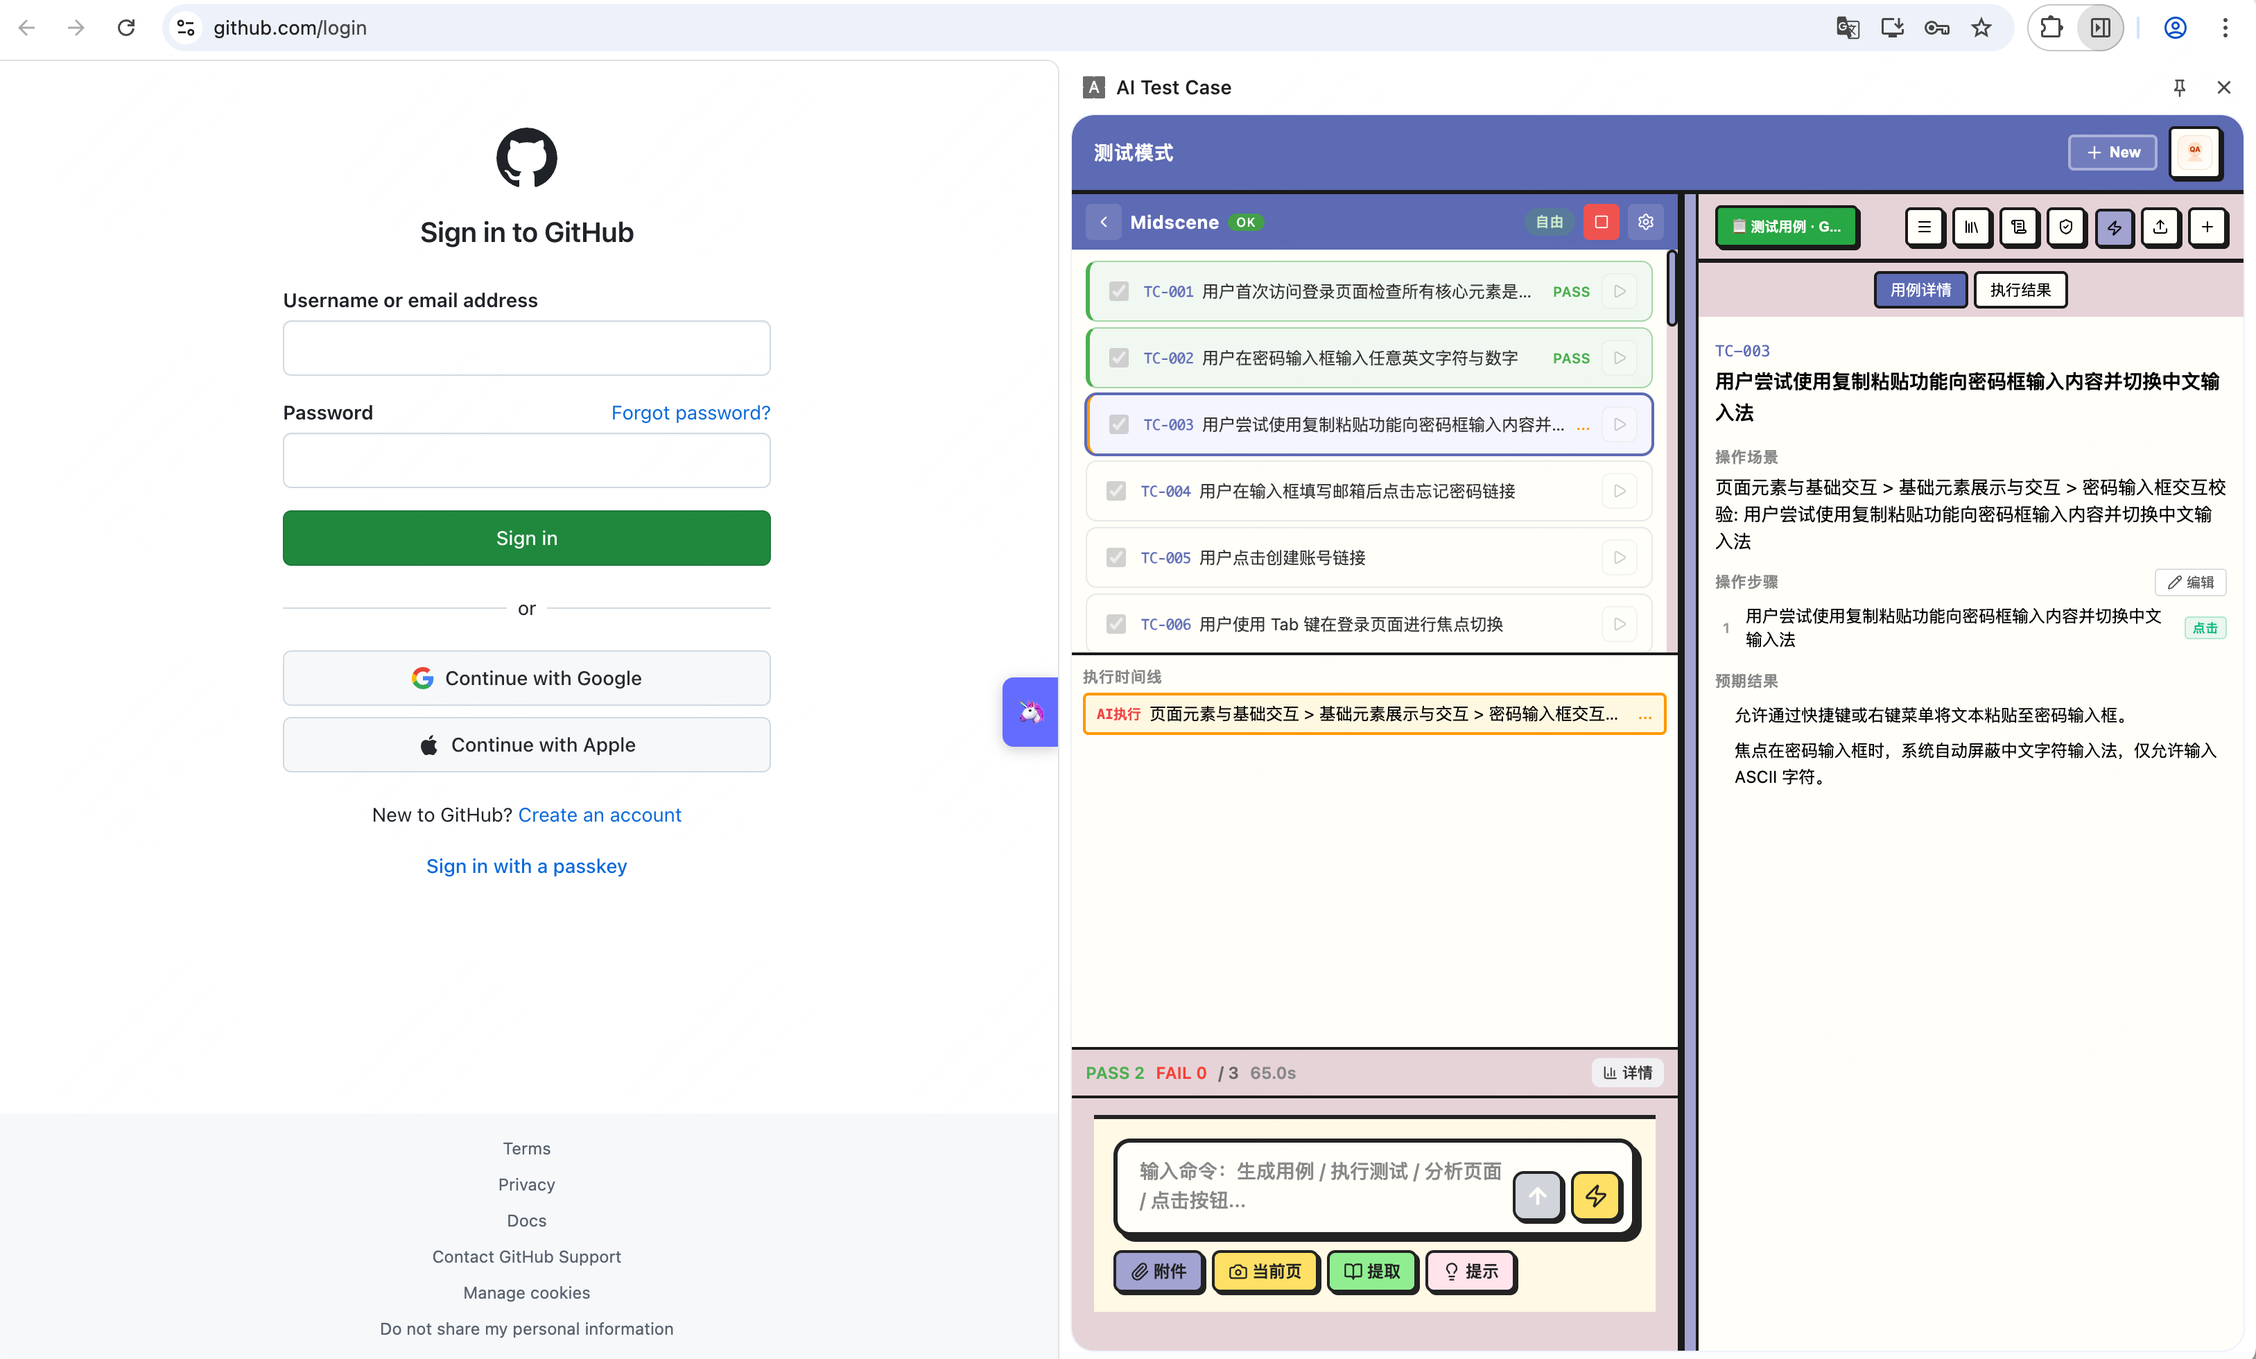
Task: Click the floating unicorn assistant icon
Action: click(x=1031, y=711)
